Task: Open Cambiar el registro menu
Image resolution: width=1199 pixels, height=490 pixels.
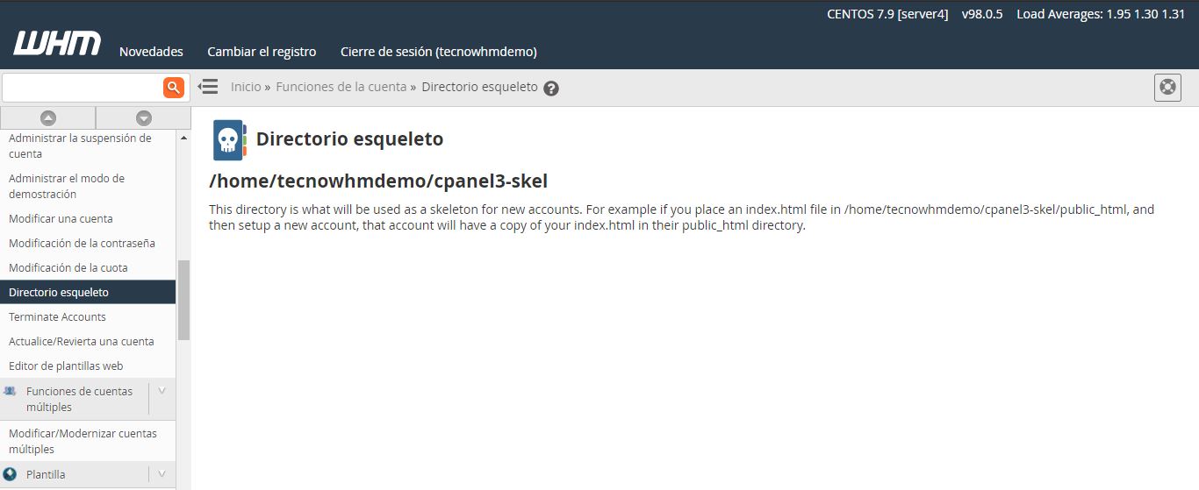Action: pos(262,52)
